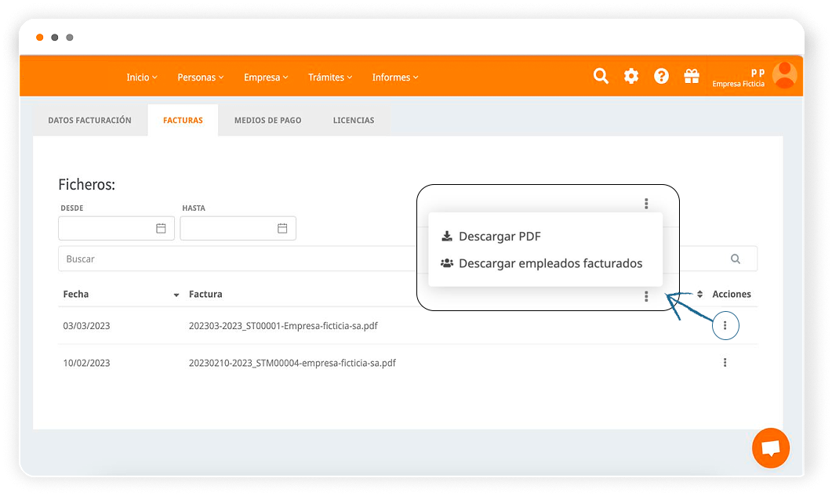Open actions menu for 10/02/2023 invoice

pos(725,363)
